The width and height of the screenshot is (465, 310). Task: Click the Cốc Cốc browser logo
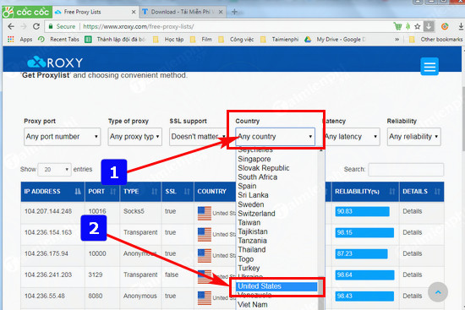click(27, 12)
